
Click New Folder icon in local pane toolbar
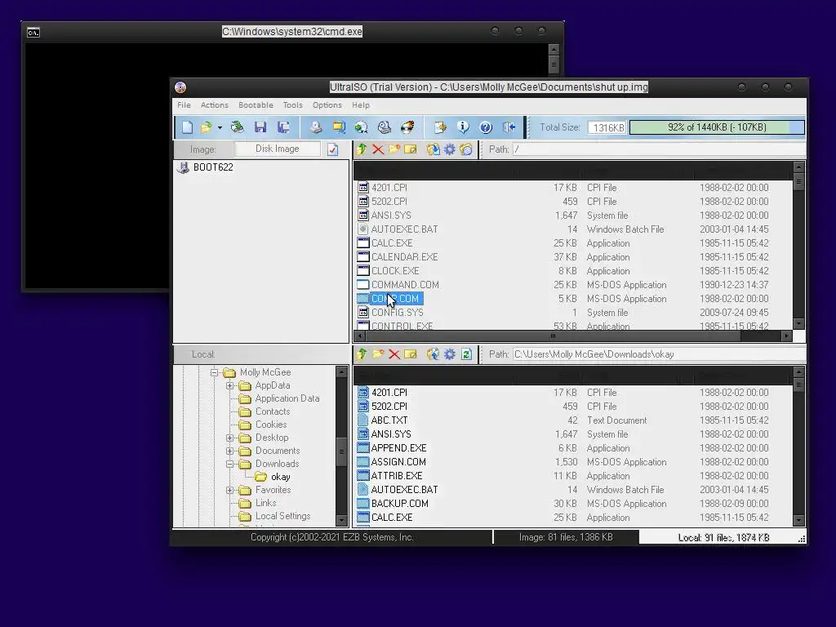point(378,354)
